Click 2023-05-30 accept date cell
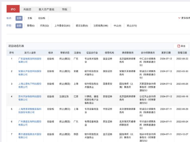 tap(182, 71)
